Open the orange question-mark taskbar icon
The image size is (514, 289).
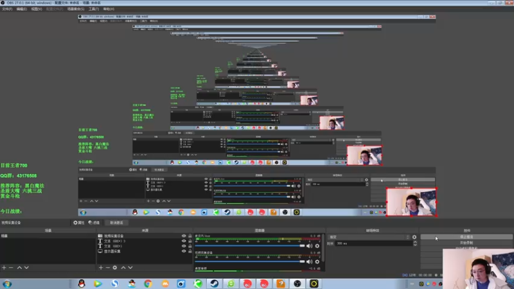(281, 284)
